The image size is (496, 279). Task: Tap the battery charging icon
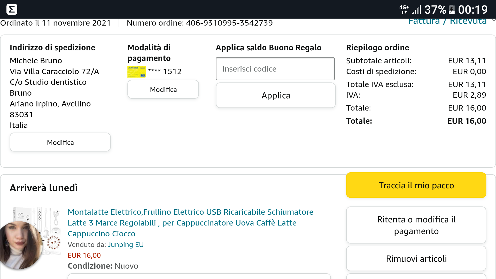coord(452,10)
